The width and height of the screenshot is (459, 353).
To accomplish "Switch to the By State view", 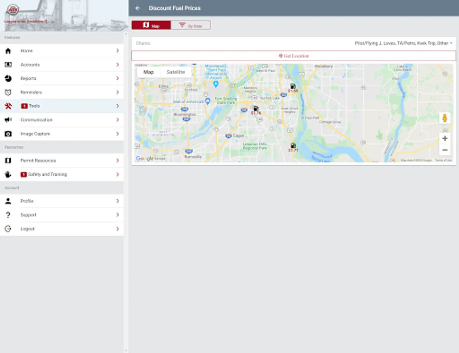I will [191, 25].
